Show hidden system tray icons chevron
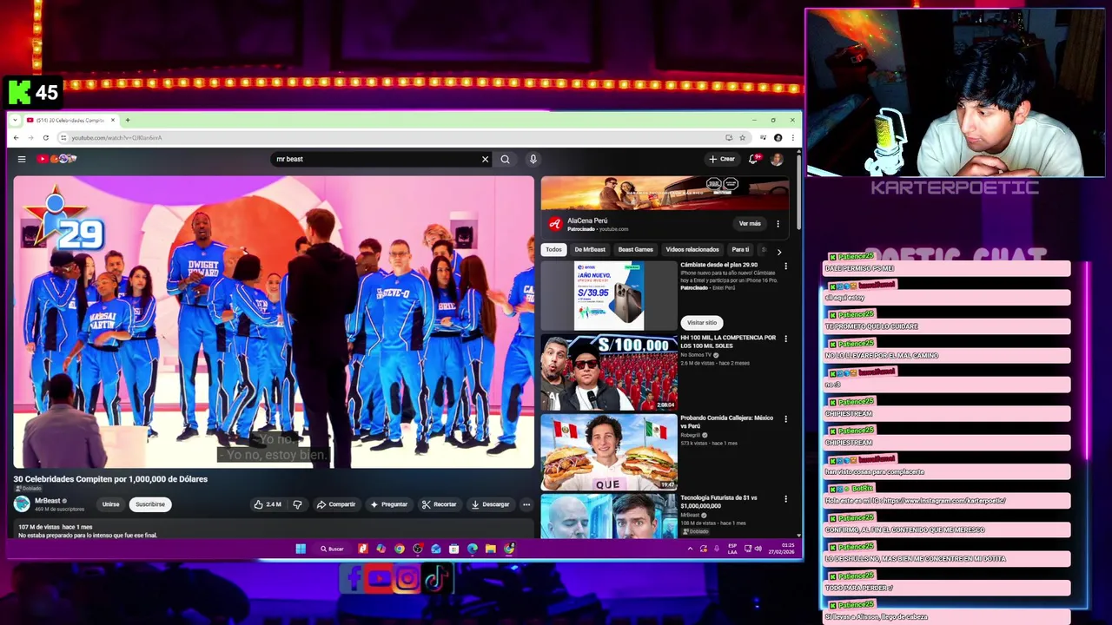 [x=691, y=549]
